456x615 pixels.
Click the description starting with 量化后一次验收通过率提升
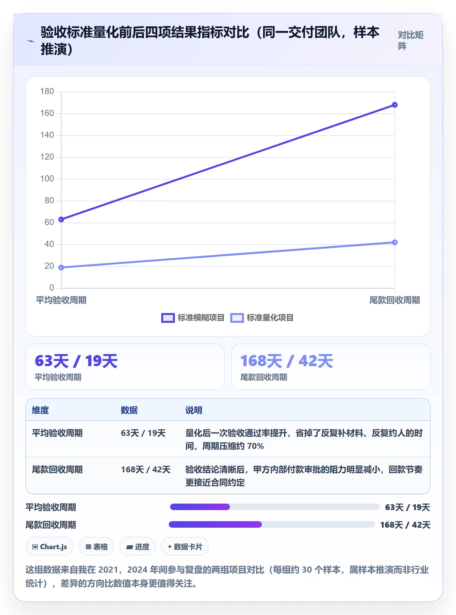(304, 439)
